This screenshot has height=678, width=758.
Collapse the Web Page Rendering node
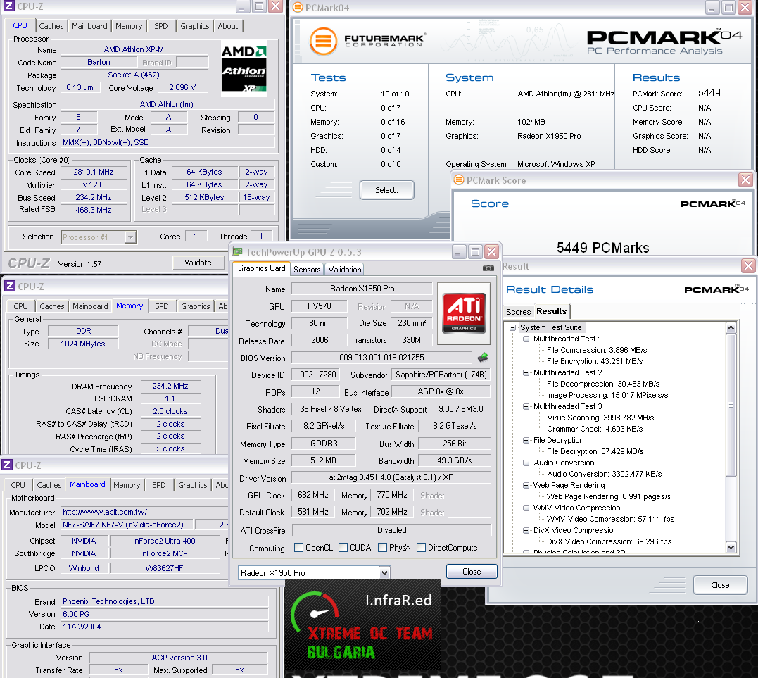(x=526, y=486)
